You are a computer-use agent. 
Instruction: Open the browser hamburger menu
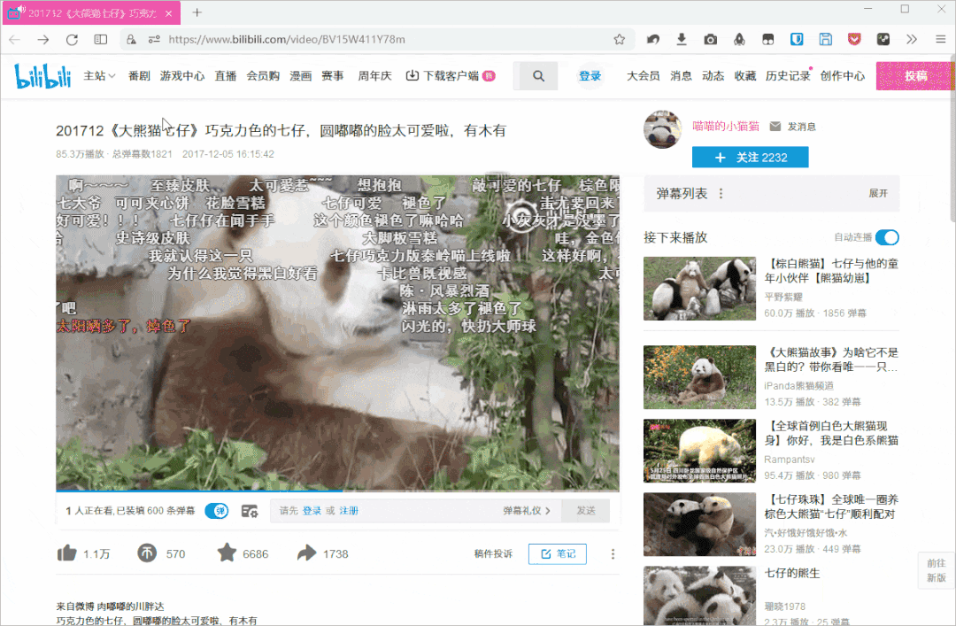[x=941, y=40]
